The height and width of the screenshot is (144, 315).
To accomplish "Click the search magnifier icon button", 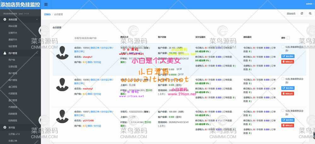I will pyautogui.click(x=310, y=14).
